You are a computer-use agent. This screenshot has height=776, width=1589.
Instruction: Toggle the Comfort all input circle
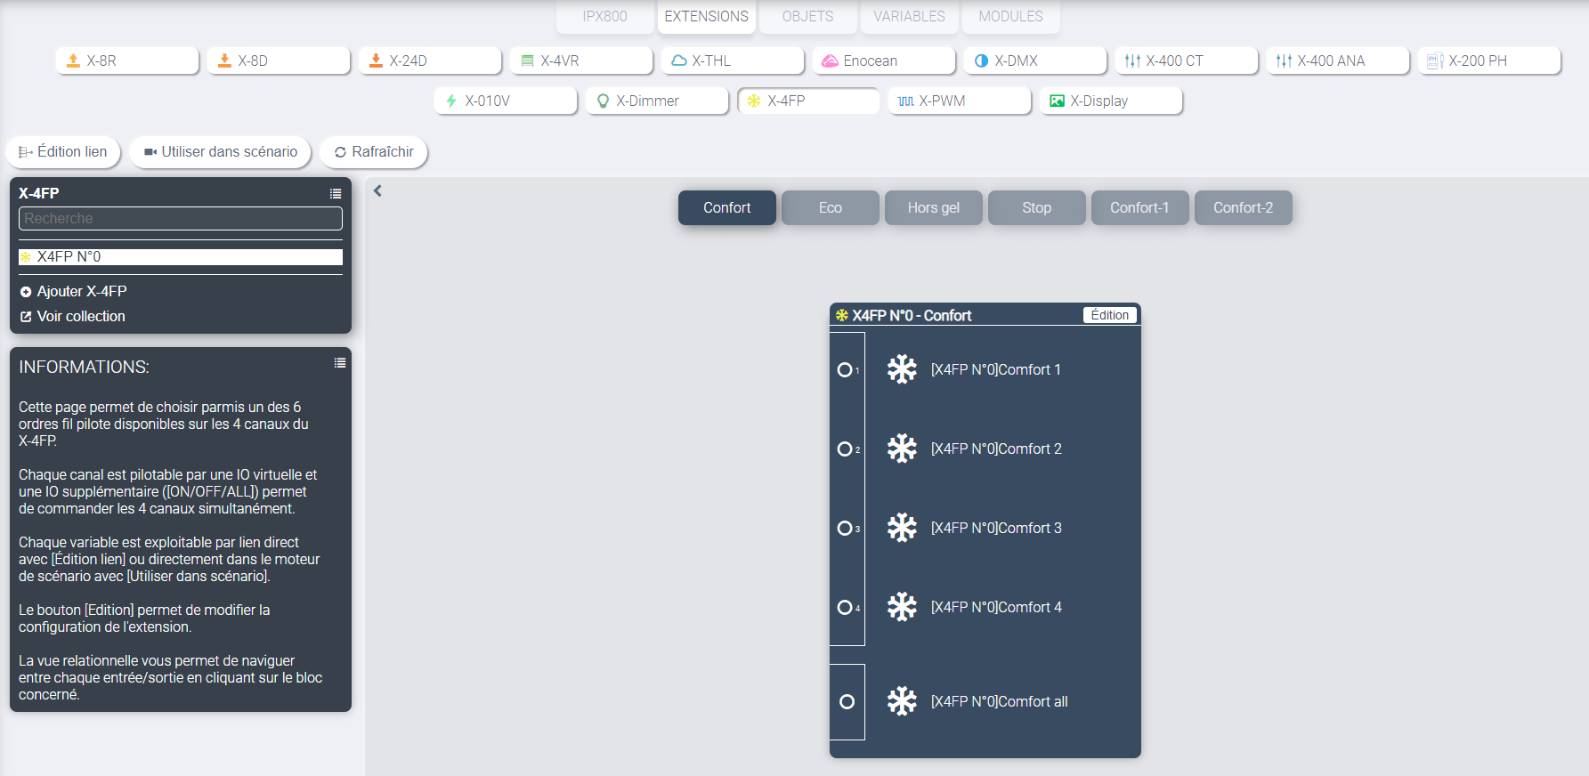(847, 701)
